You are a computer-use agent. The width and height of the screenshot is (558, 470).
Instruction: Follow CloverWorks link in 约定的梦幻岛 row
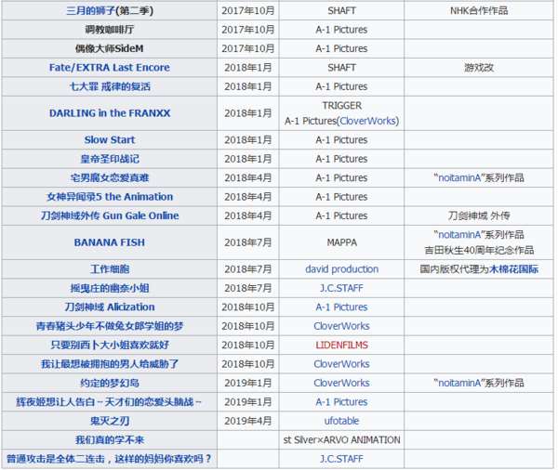[341, 383]
